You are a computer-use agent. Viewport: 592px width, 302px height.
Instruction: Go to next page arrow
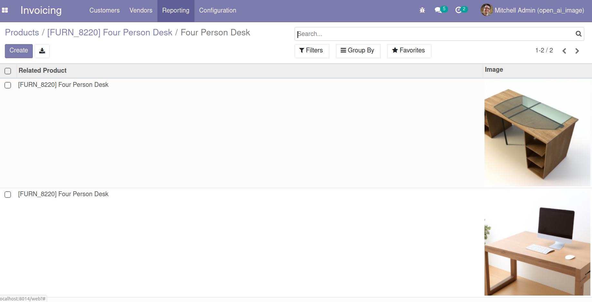click(x=577, y=51)
